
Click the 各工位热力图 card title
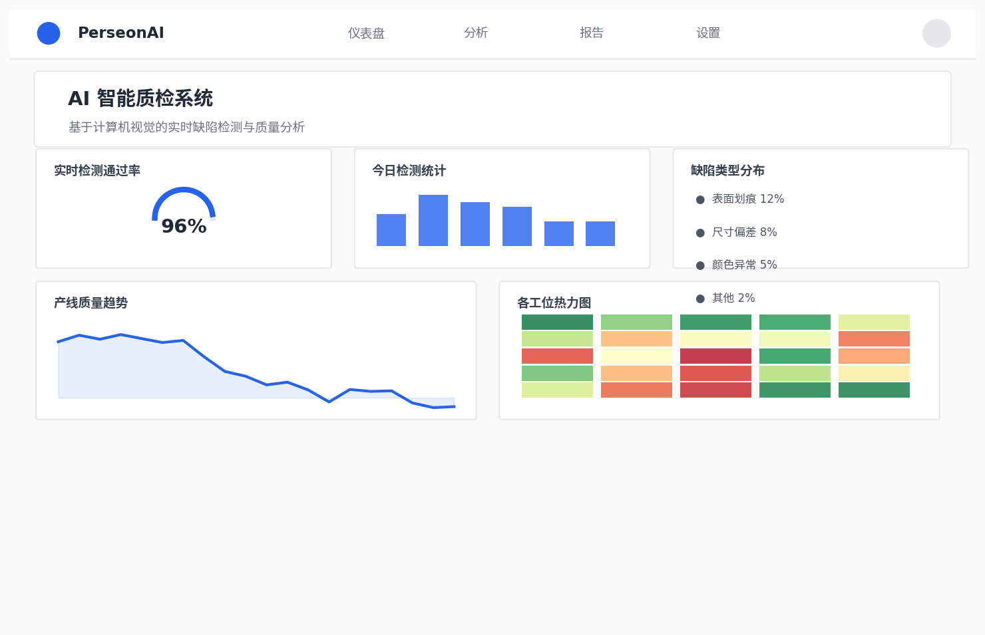(554, 303)
